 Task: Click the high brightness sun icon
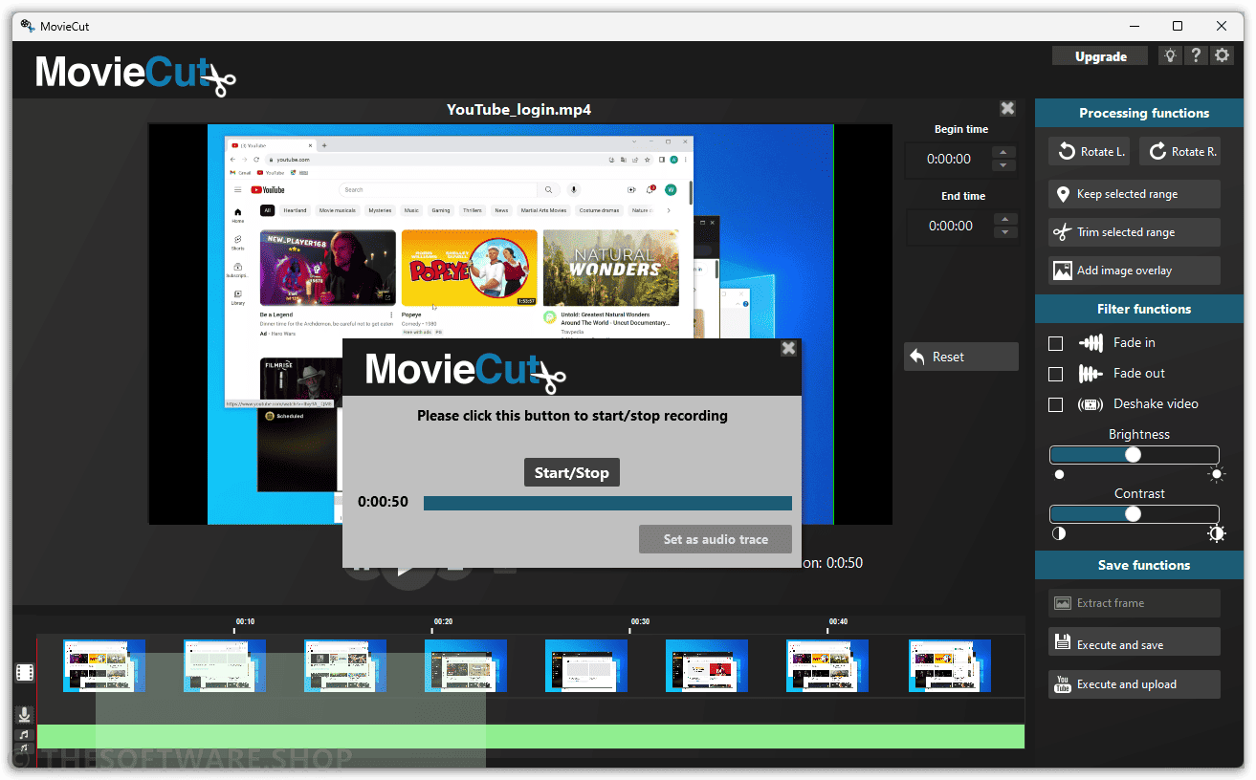[1217, 474]
